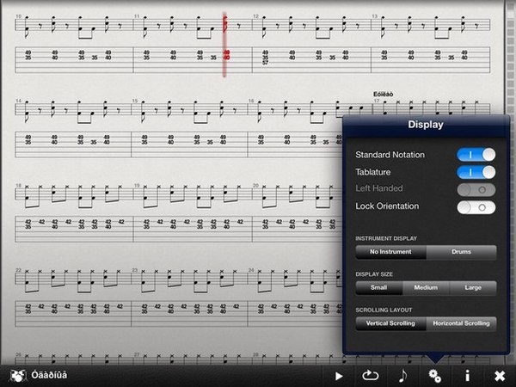This screenshot has height=387, width=516.
Task: Tap measure 22 in the score
Action: point(73,298)
